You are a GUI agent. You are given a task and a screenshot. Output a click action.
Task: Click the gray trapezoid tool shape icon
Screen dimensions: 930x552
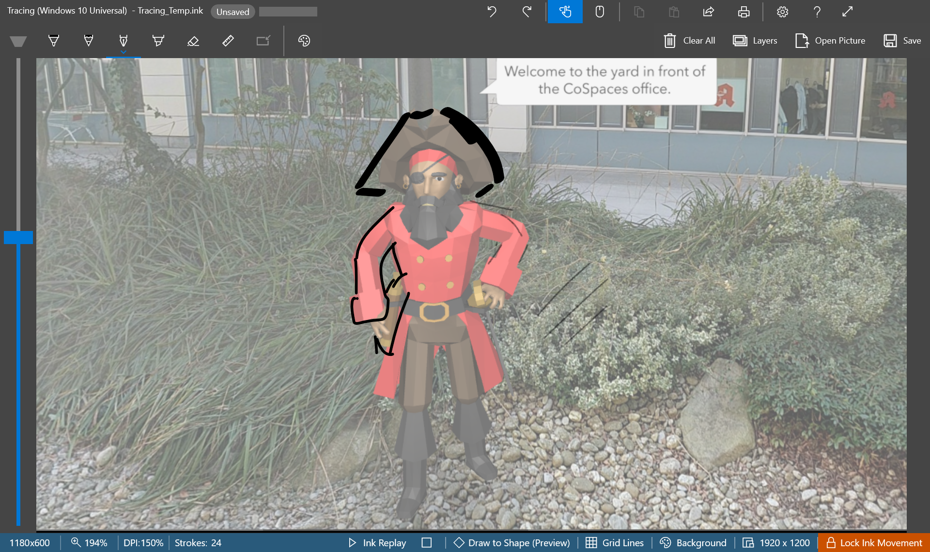click(18, 42)
